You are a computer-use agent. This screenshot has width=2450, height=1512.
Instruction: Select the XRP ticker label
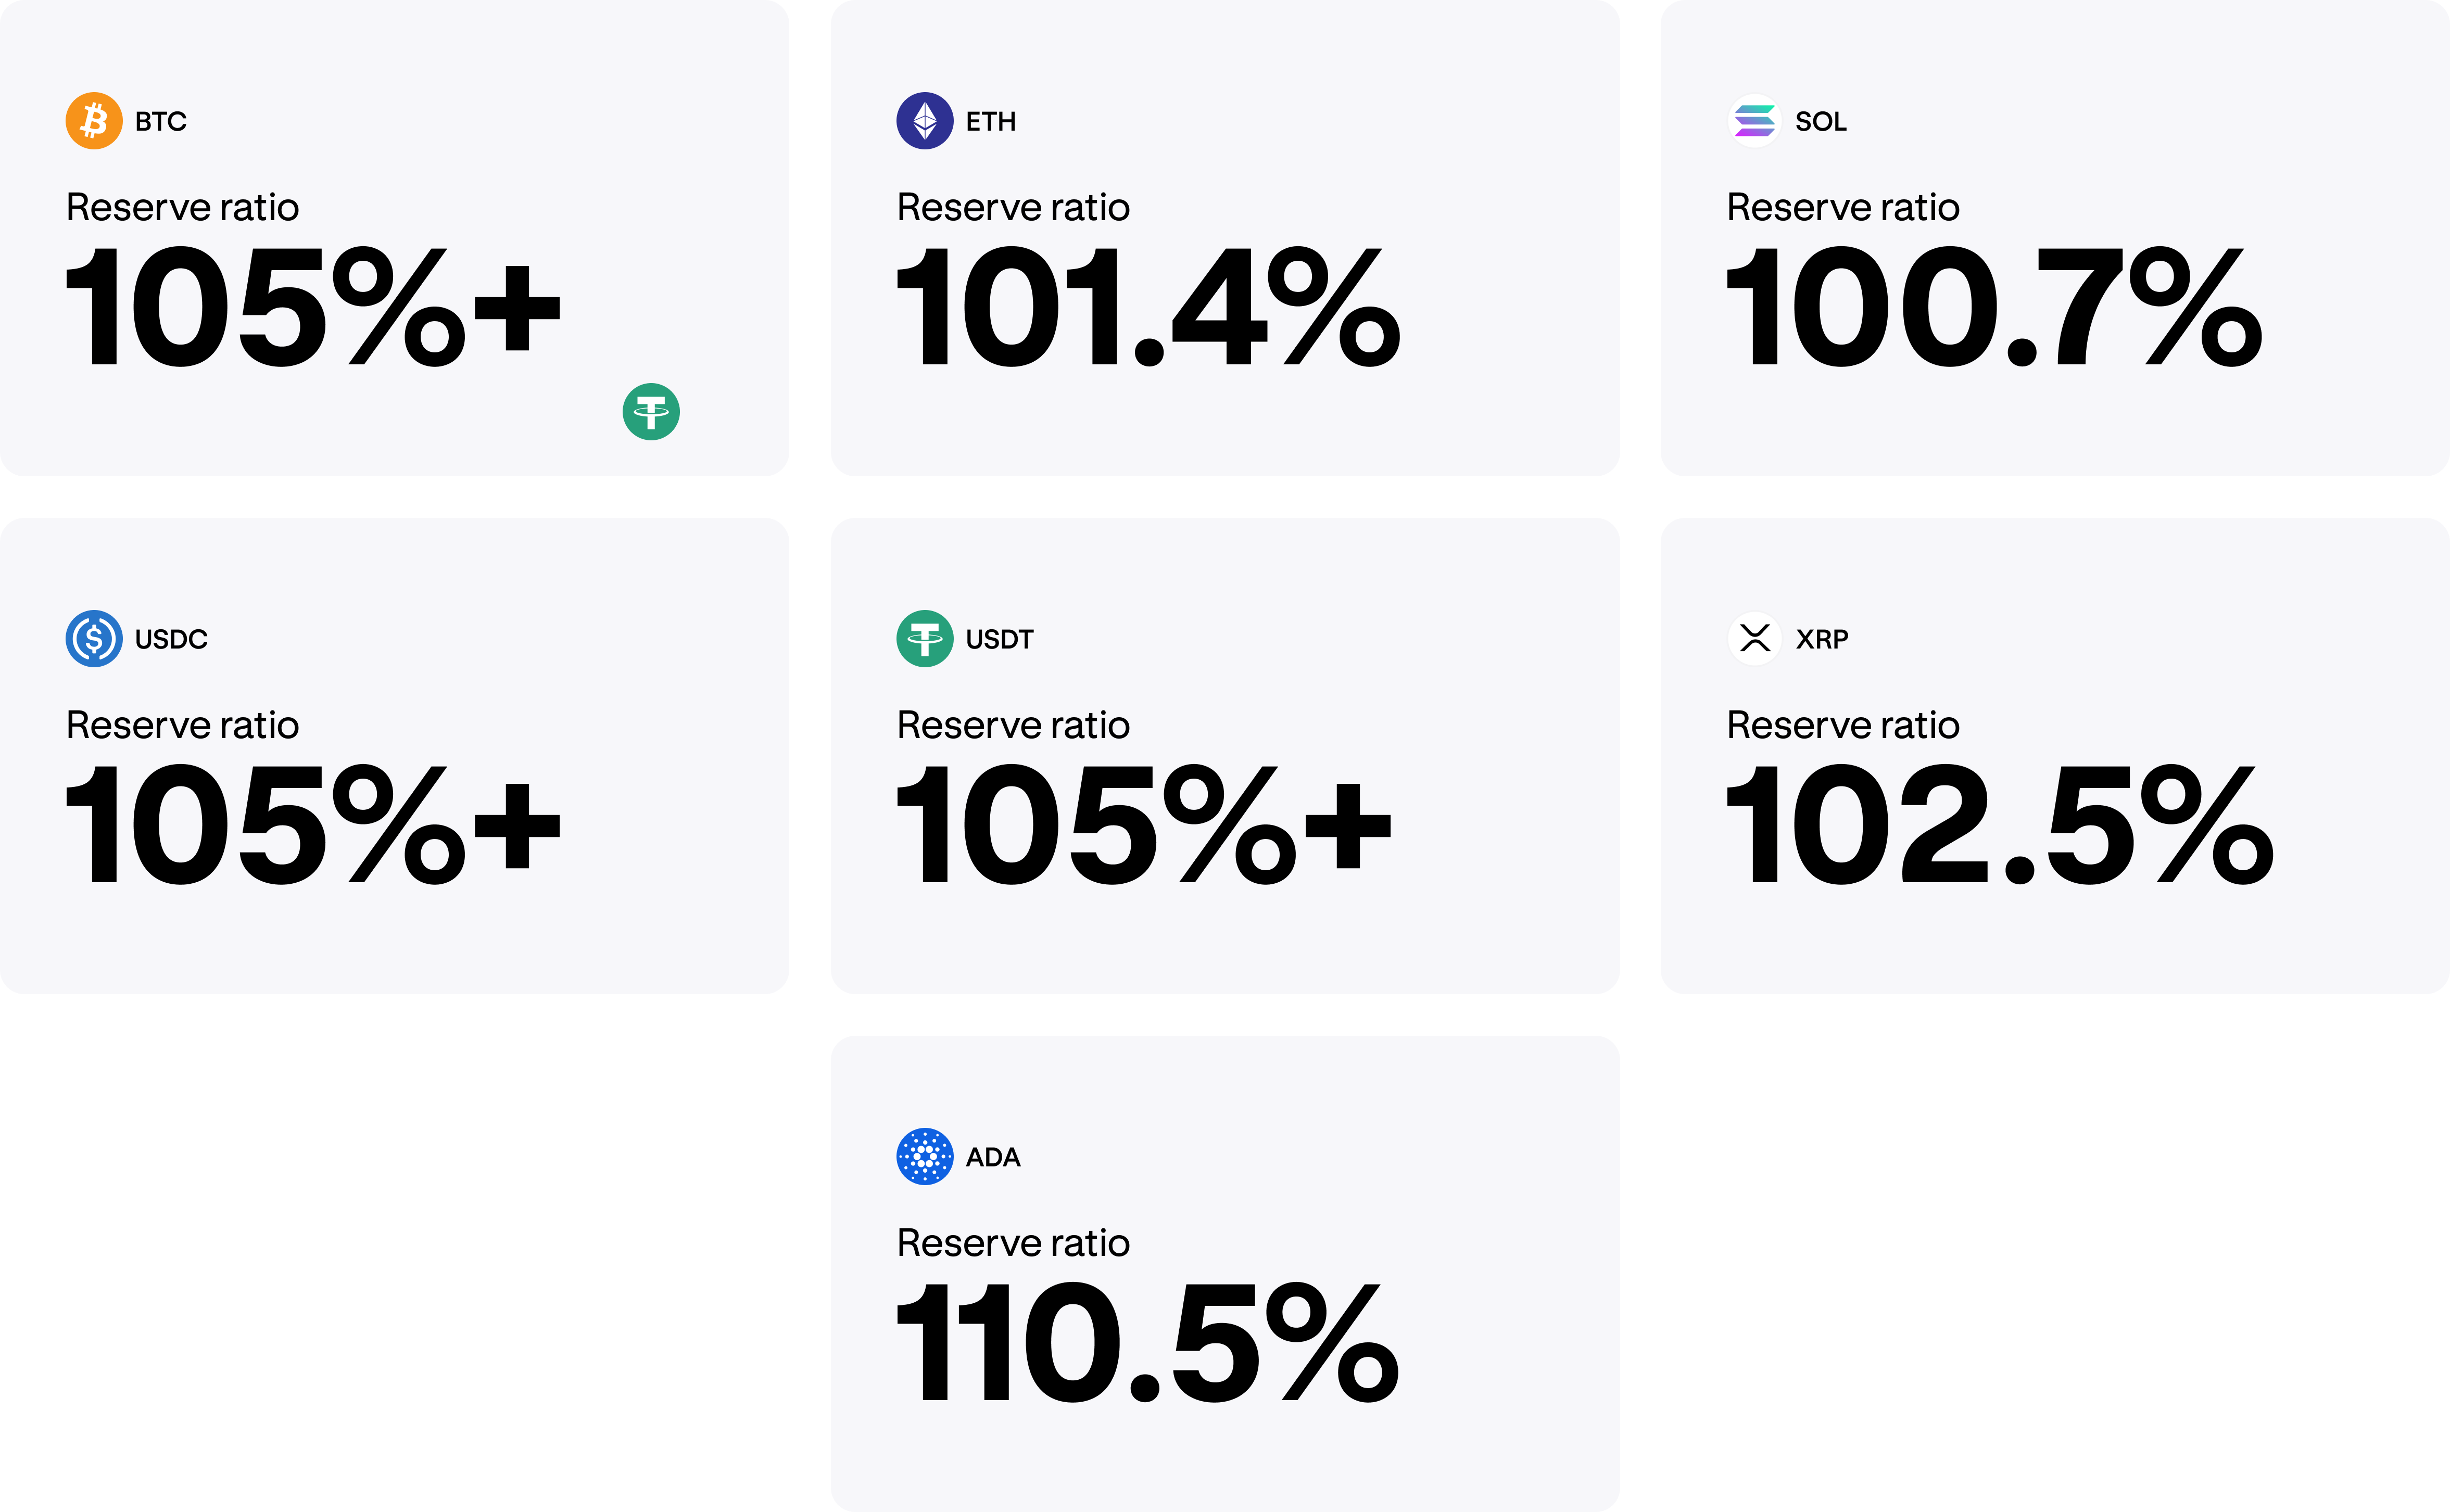[1821, 639]
